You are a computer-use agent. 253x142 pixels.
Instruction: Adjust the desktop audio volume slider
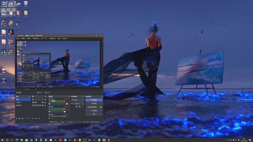click(x=59, y=112)
